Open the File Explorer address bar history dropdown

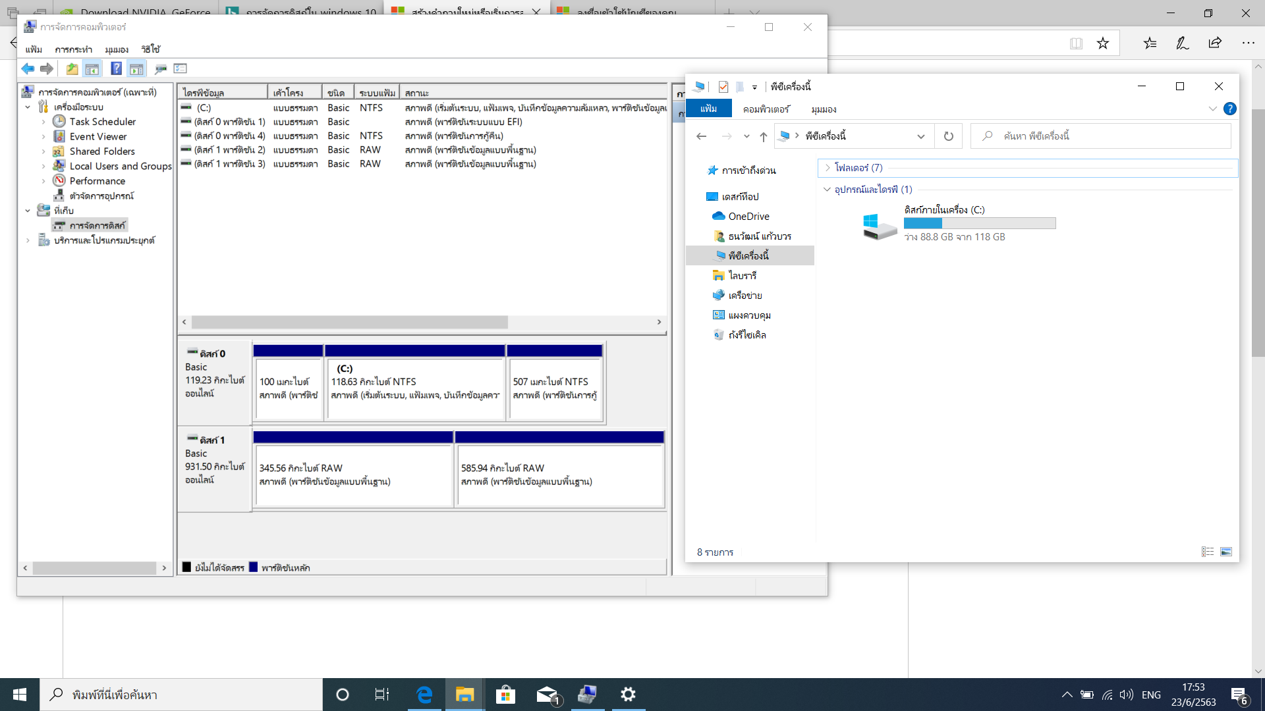(x=920, y=136)
